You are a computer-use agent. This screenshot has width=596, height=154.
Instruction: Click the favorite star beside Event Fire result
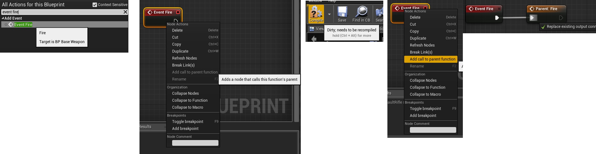pos(6,24)
